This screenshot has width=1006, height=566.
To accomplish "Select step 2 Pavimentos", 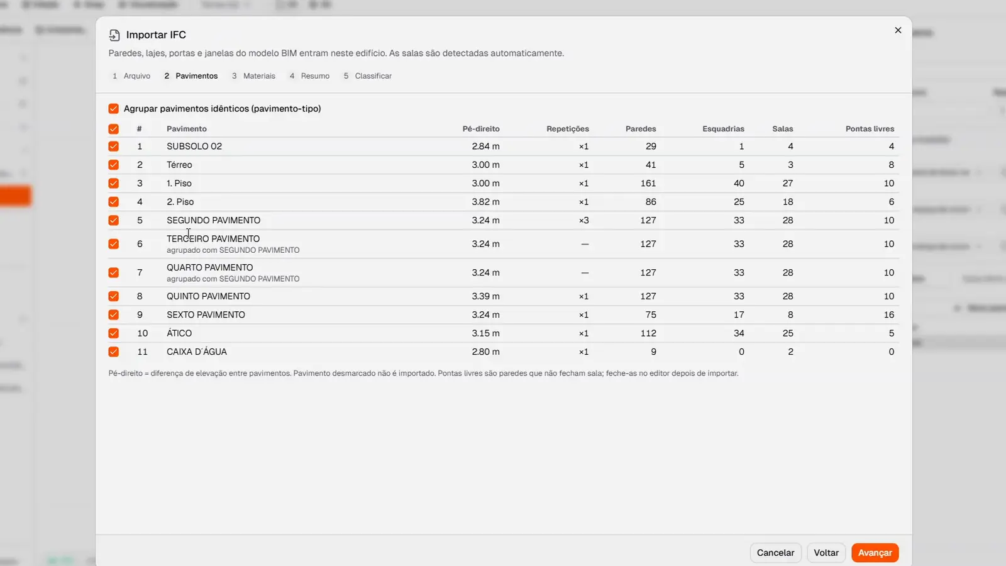I will [x=191, y=76].
